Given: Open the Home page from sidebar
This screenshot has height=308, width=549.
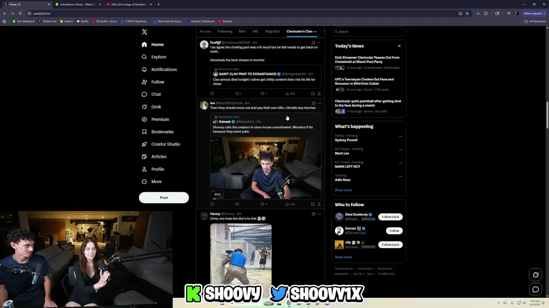Looking at the screenshot, I should click(153, 44).
